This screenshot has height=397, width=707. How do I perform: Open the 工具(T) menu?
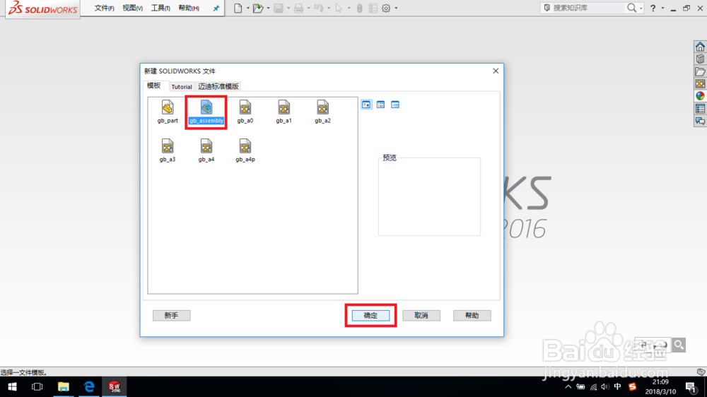pos(160,8)
